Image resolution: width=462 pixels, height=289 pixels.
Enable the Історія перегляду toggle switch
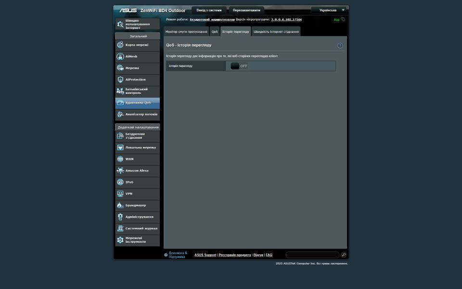[x=239, y=66]
